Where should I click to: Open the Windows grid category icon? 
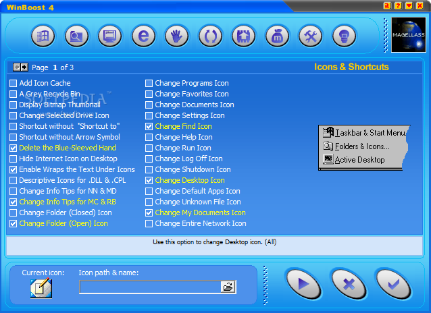click(x=43, y=36)
